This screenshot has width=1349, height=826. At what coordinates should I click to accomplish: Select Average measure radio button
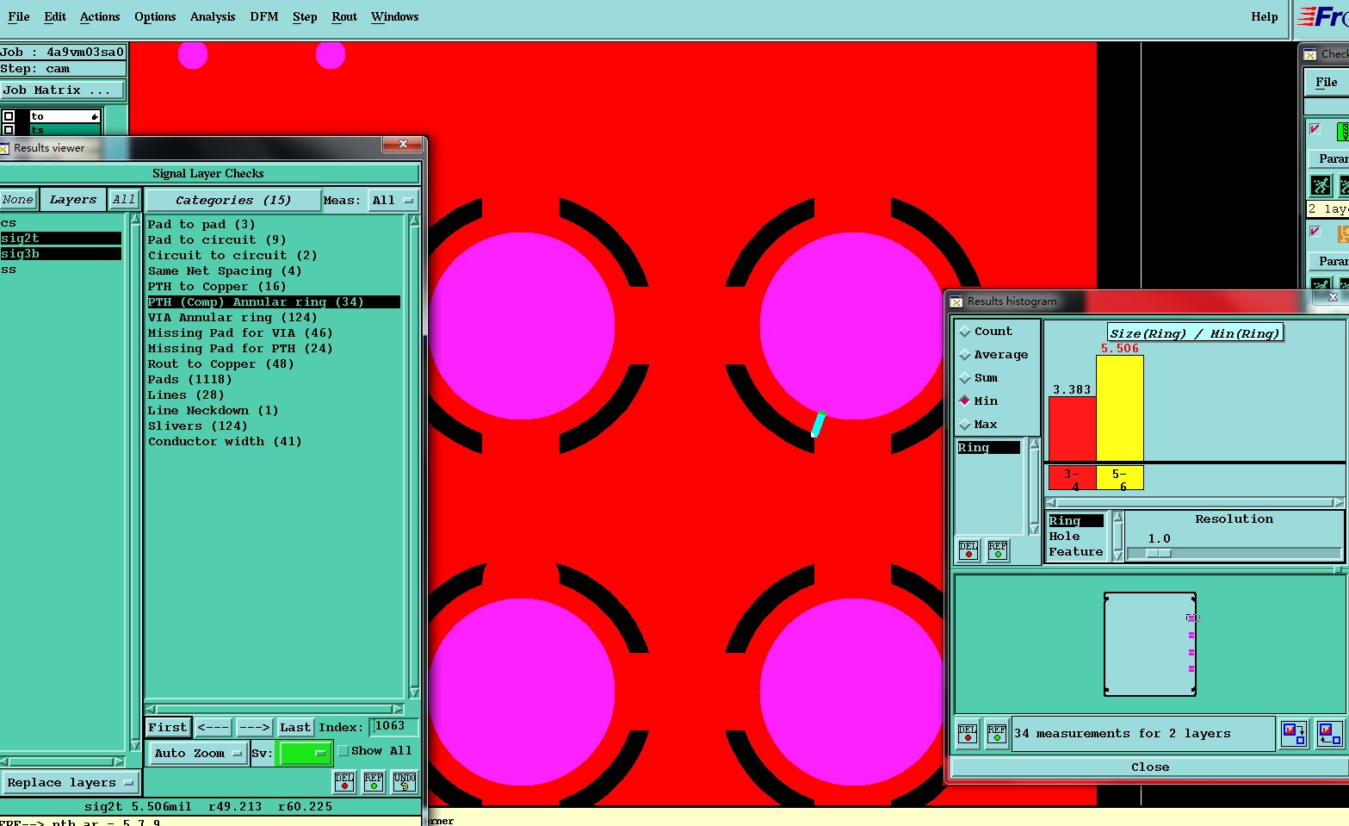(965, 355)
